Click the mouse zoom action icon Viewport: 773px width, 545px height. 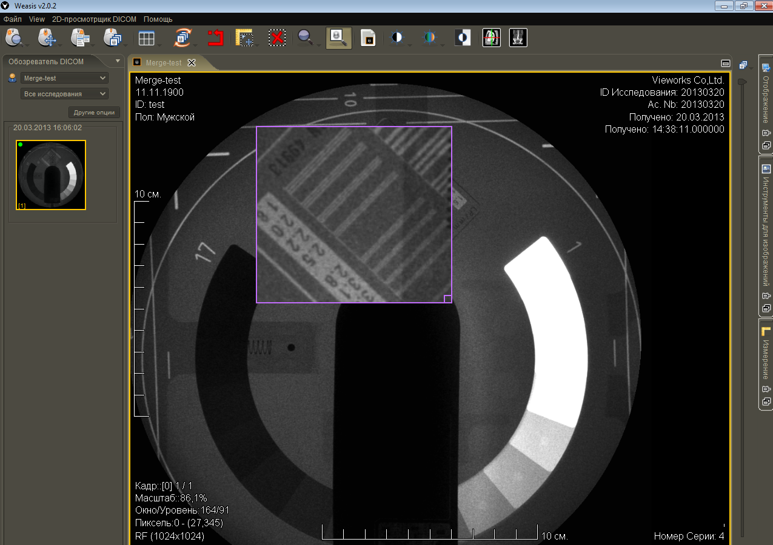pos(14,38)
